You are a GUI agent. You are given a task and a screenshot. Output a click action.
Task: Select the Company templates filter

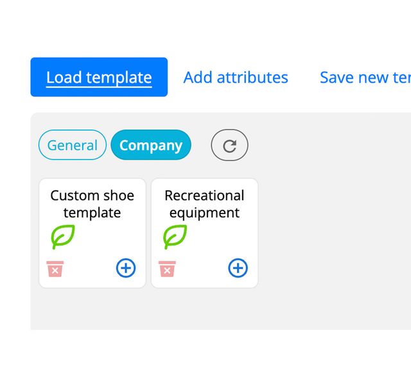pyautogui.click(x=151, y=146)
